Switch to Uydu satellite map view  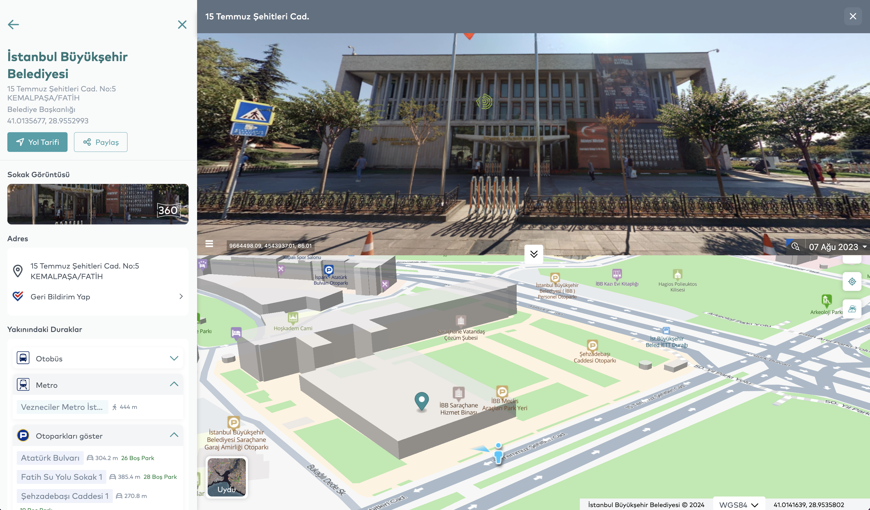point(227,478)
